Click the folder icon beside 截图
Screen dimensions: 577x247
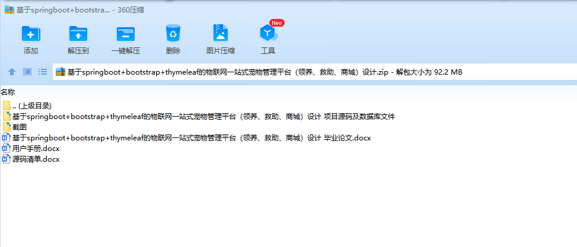pyautogui.click(x=7, y=127)
